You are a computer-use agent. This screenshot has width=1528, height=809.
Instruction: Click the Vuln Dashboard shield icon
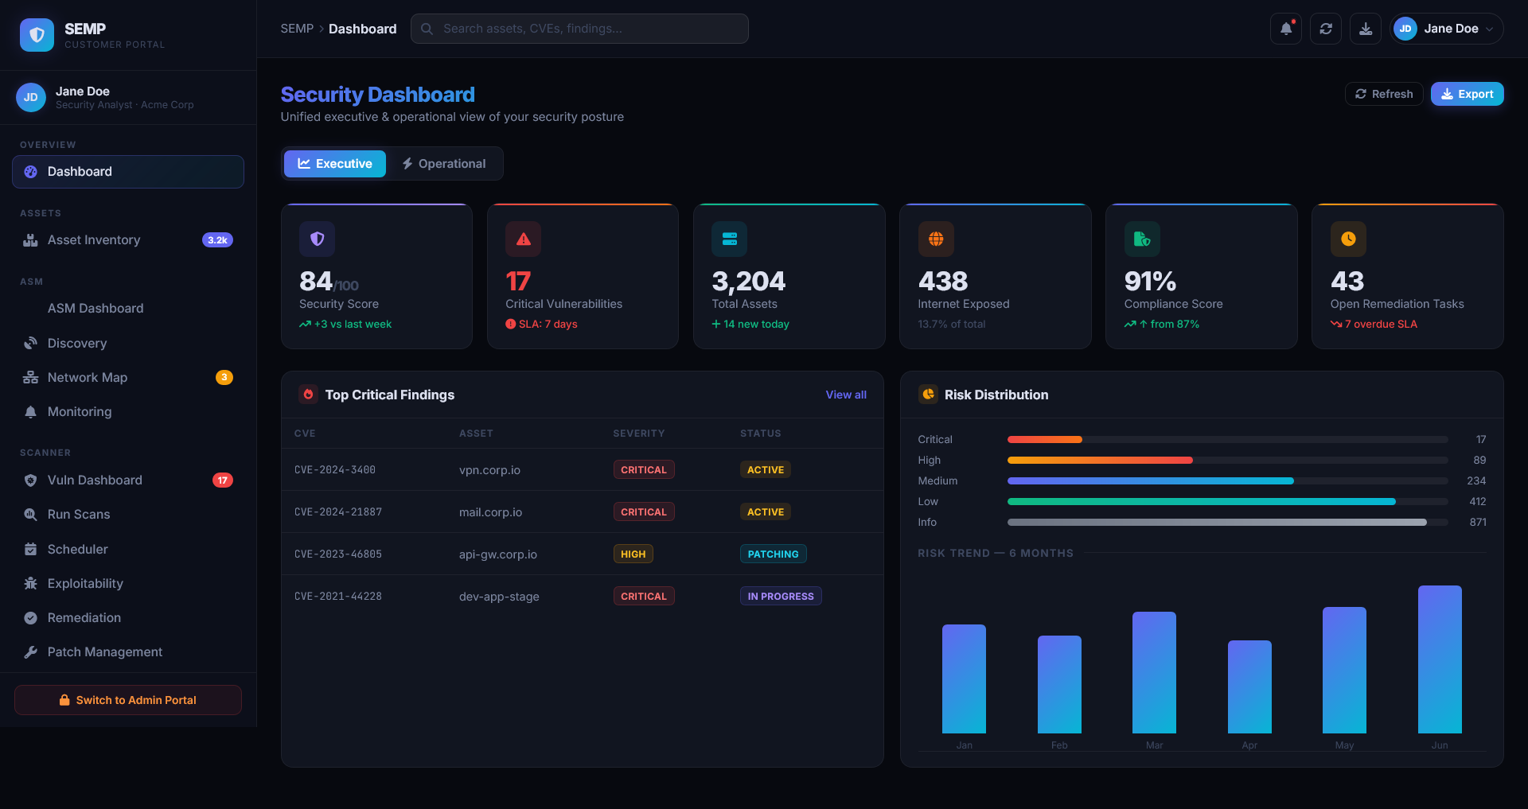pyautogui.click(x=30, y=480)
